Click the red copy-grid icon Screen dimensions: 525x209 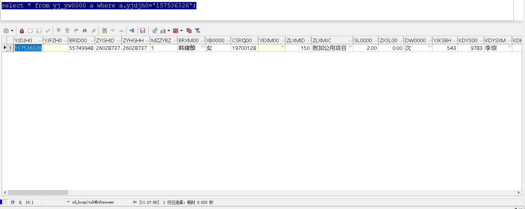click(189, 31)
